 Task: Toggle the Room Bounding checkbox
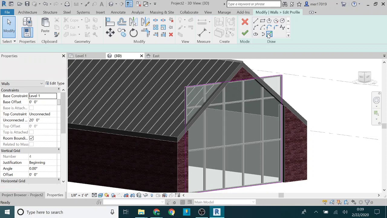(x=31, y=138)
